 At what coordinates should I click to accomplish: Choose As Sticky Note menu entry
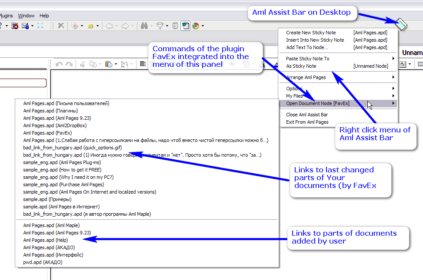337,66
